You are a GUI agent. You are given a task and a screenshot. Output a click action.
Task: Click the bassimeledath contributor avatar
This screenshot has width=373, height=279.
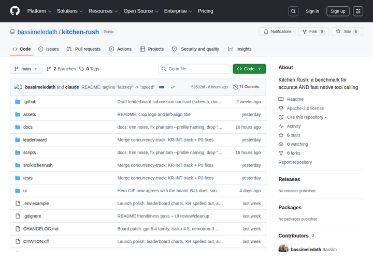[x=283, y=249]
